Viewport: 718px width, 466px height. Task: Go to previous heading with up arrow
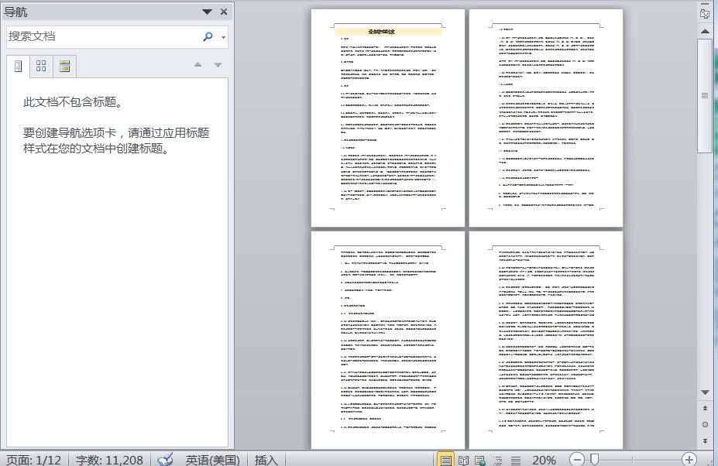pos(198,65)
